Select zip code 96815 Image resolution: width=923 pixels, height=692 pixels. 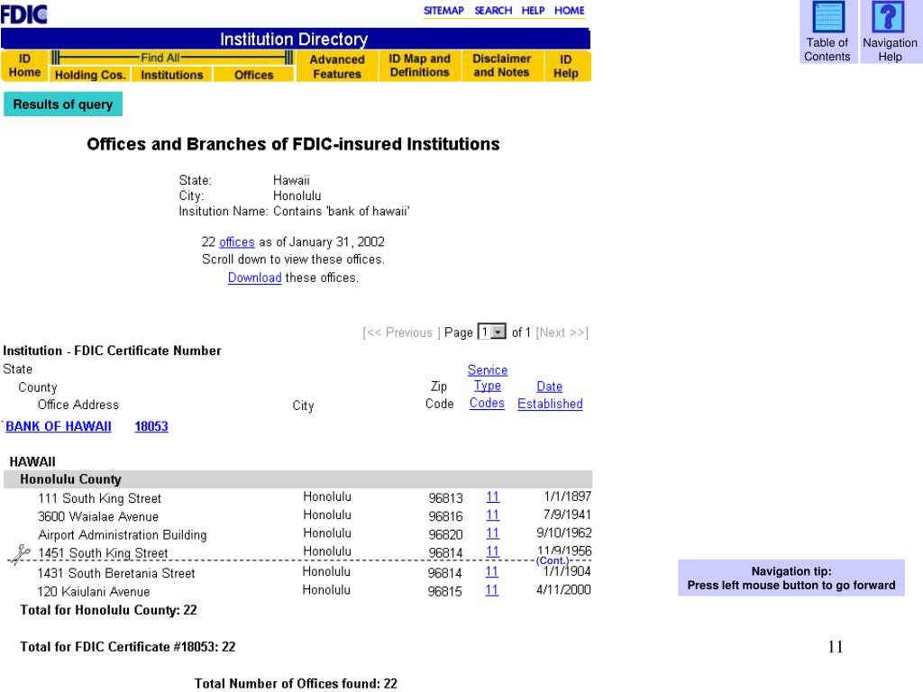pos(445,591)
